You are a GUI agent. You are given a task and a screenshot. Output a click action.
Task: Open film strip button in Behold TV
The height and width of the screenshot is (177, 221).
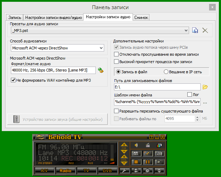(136, 171)
